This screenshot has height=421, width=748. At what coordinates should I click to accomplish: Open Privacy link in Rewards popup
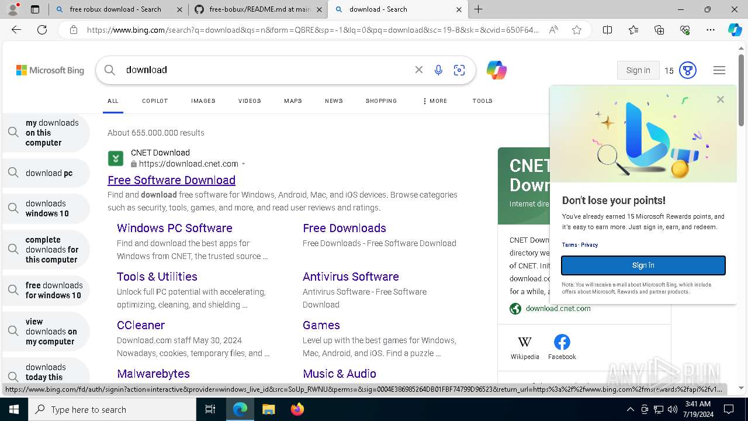tap(589, 245)
